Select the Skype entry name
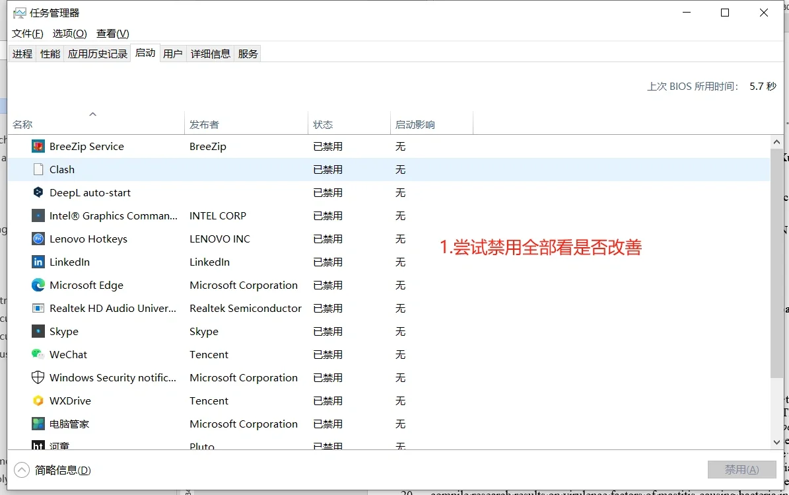 (x=64, y=332)
